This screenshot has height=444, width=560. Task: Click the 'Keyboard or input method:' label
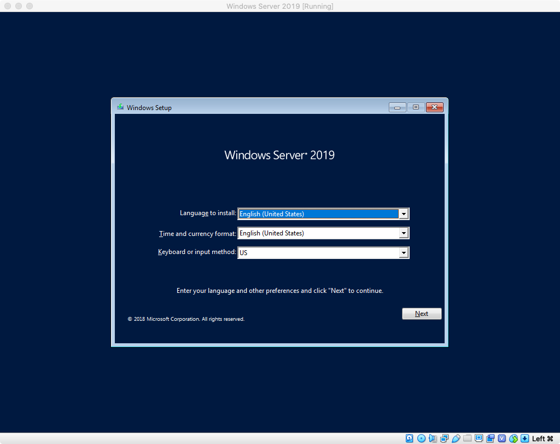click(197, 252)
